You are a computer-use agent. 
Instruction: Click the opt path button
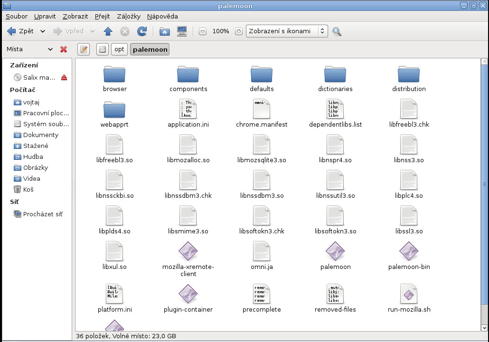[x=119, y=49]
